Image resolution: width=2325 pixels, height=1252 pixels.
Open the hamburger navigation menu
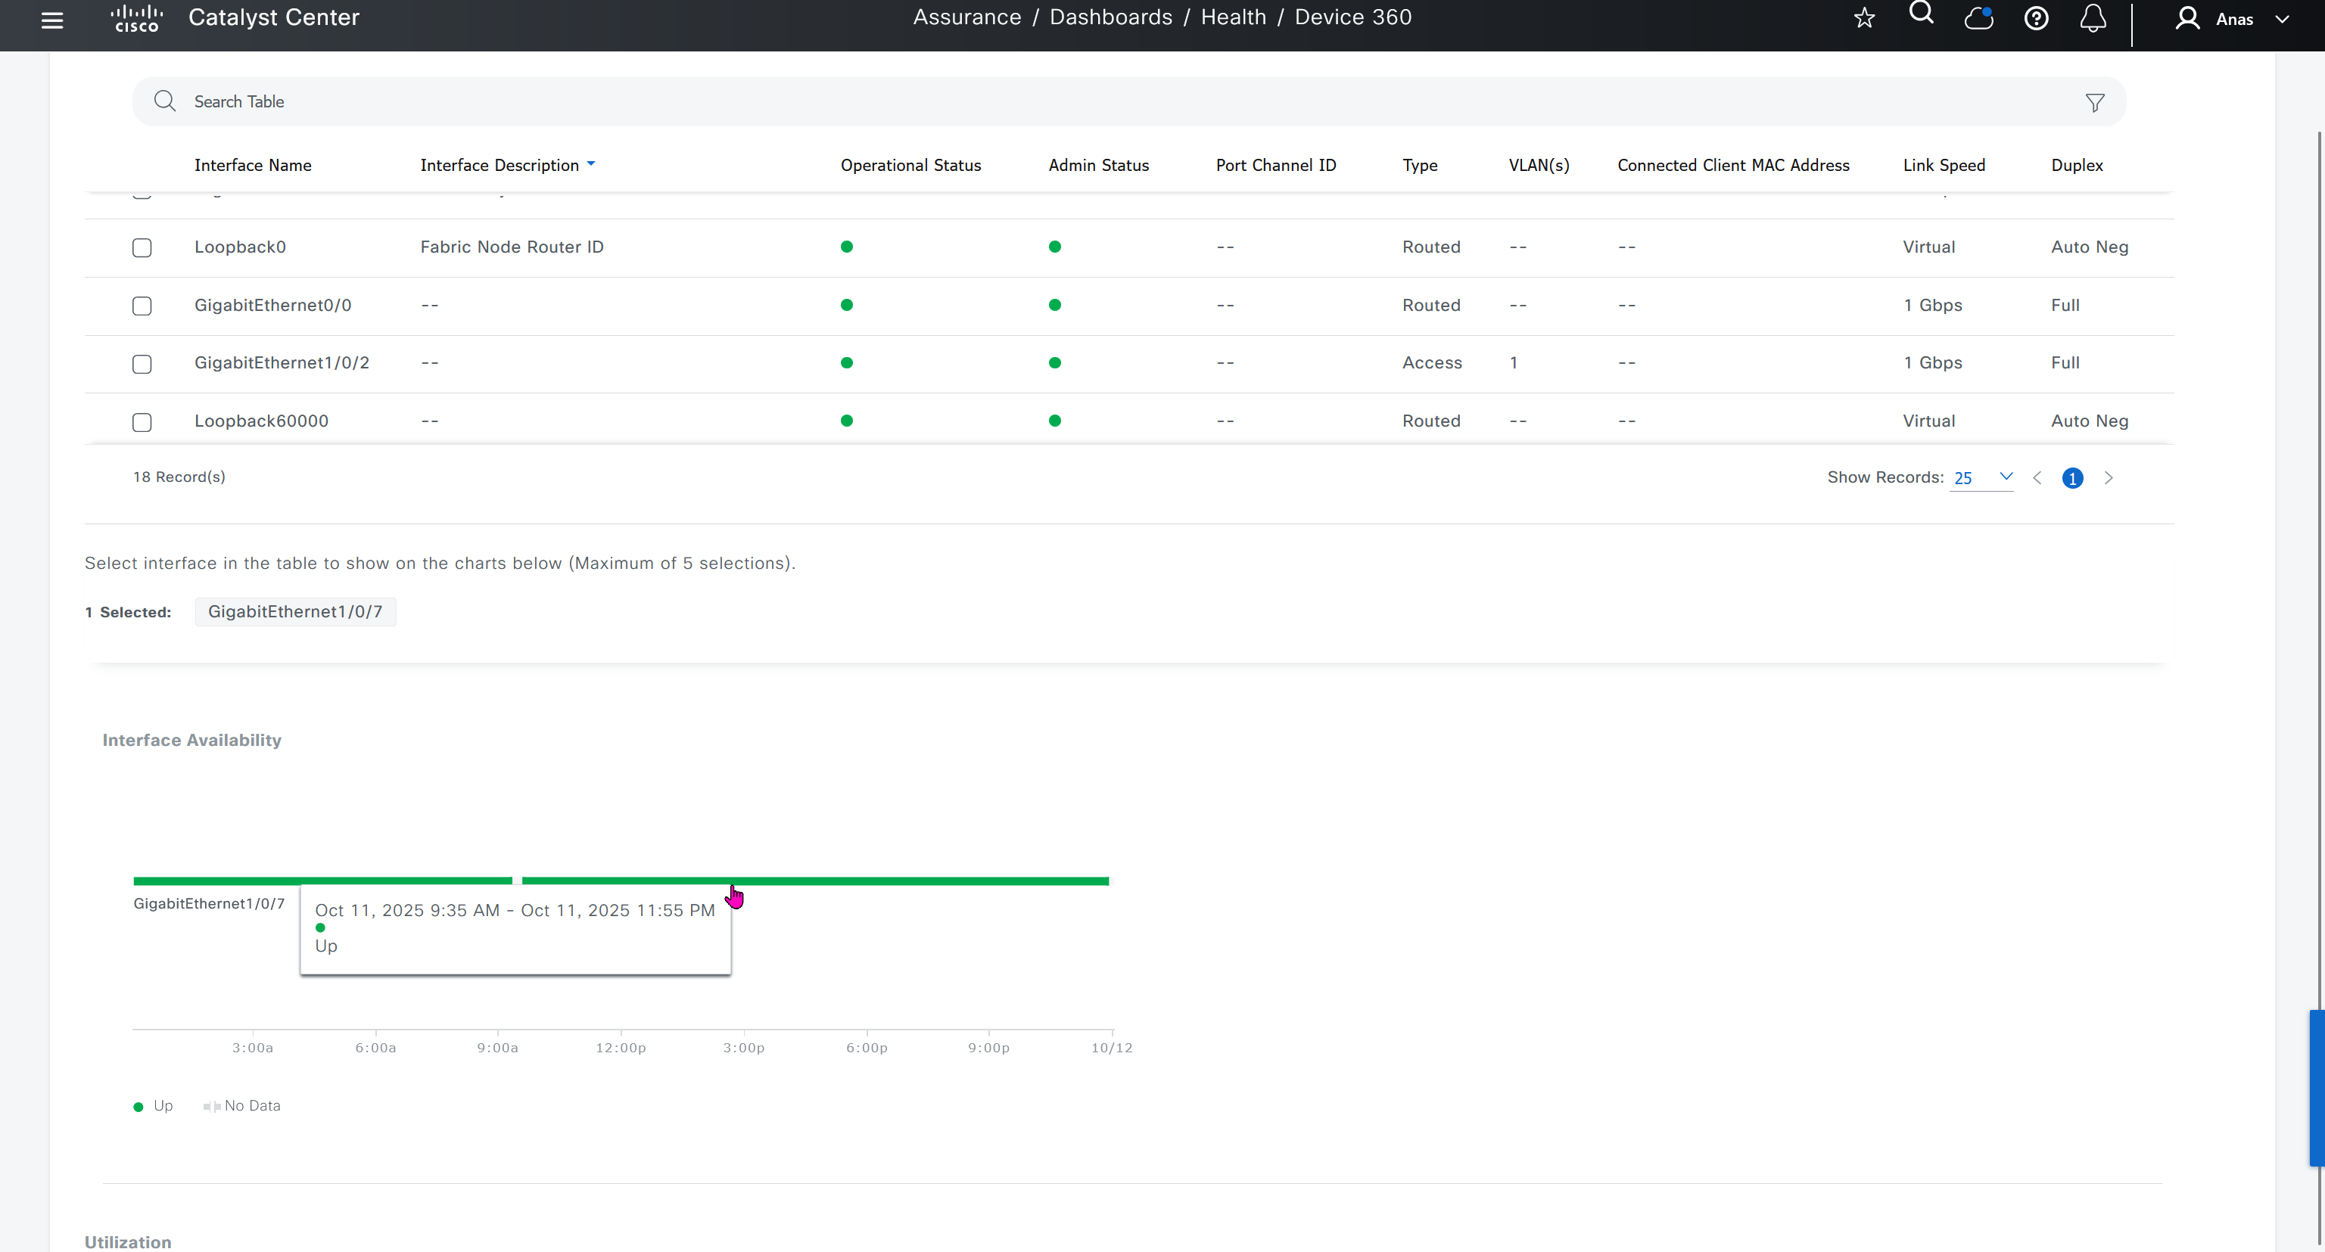pyautogui.click(x=52, y=20)
